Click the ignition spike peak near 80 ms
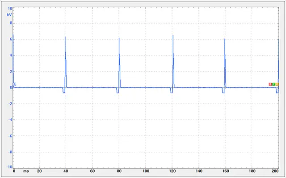Image resolution: width=286 pixels, height=178 pixels. (119, 38)
